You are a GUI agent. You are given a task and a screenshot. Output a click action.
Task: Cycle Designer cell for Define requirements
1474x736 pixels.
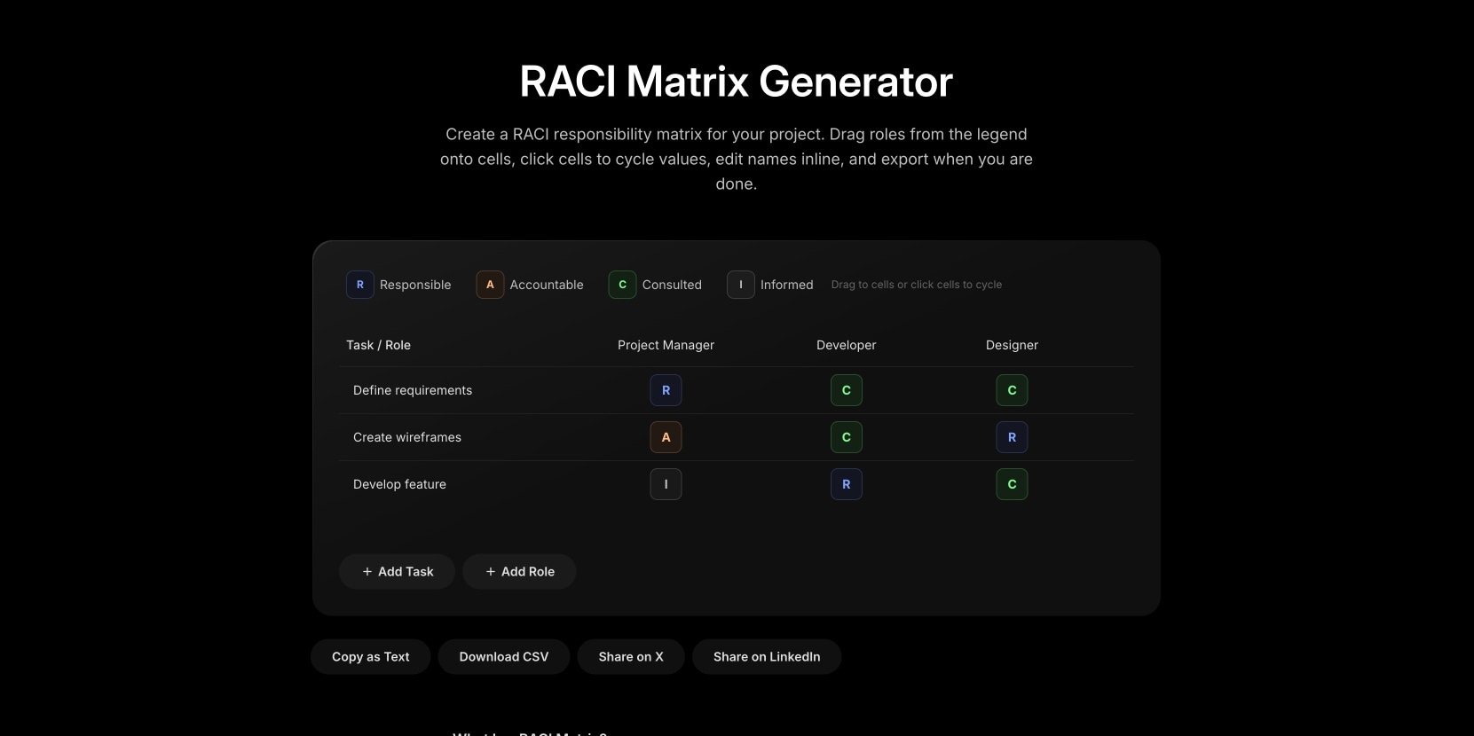tap(1012, 390)
